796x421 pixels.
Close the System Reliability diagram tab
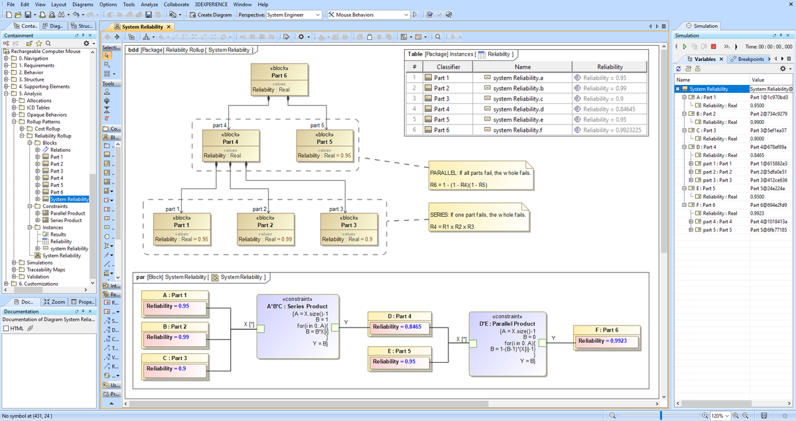tap(168, 27)
